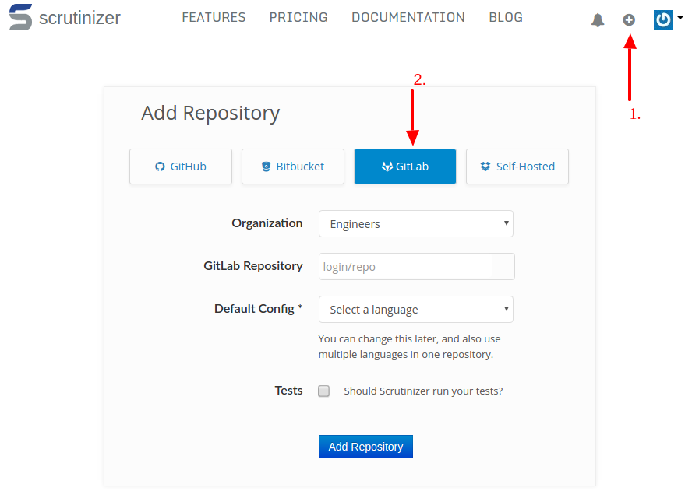
Task: Click the Tests label
Action: [289, 391]
